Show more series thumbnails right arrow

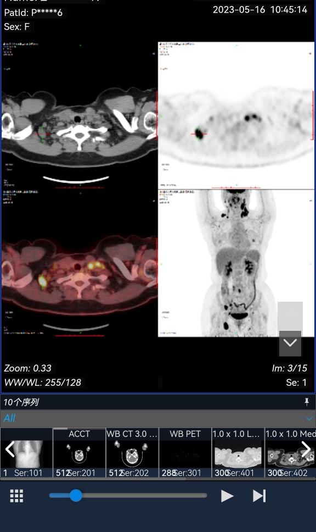(306, 450)
